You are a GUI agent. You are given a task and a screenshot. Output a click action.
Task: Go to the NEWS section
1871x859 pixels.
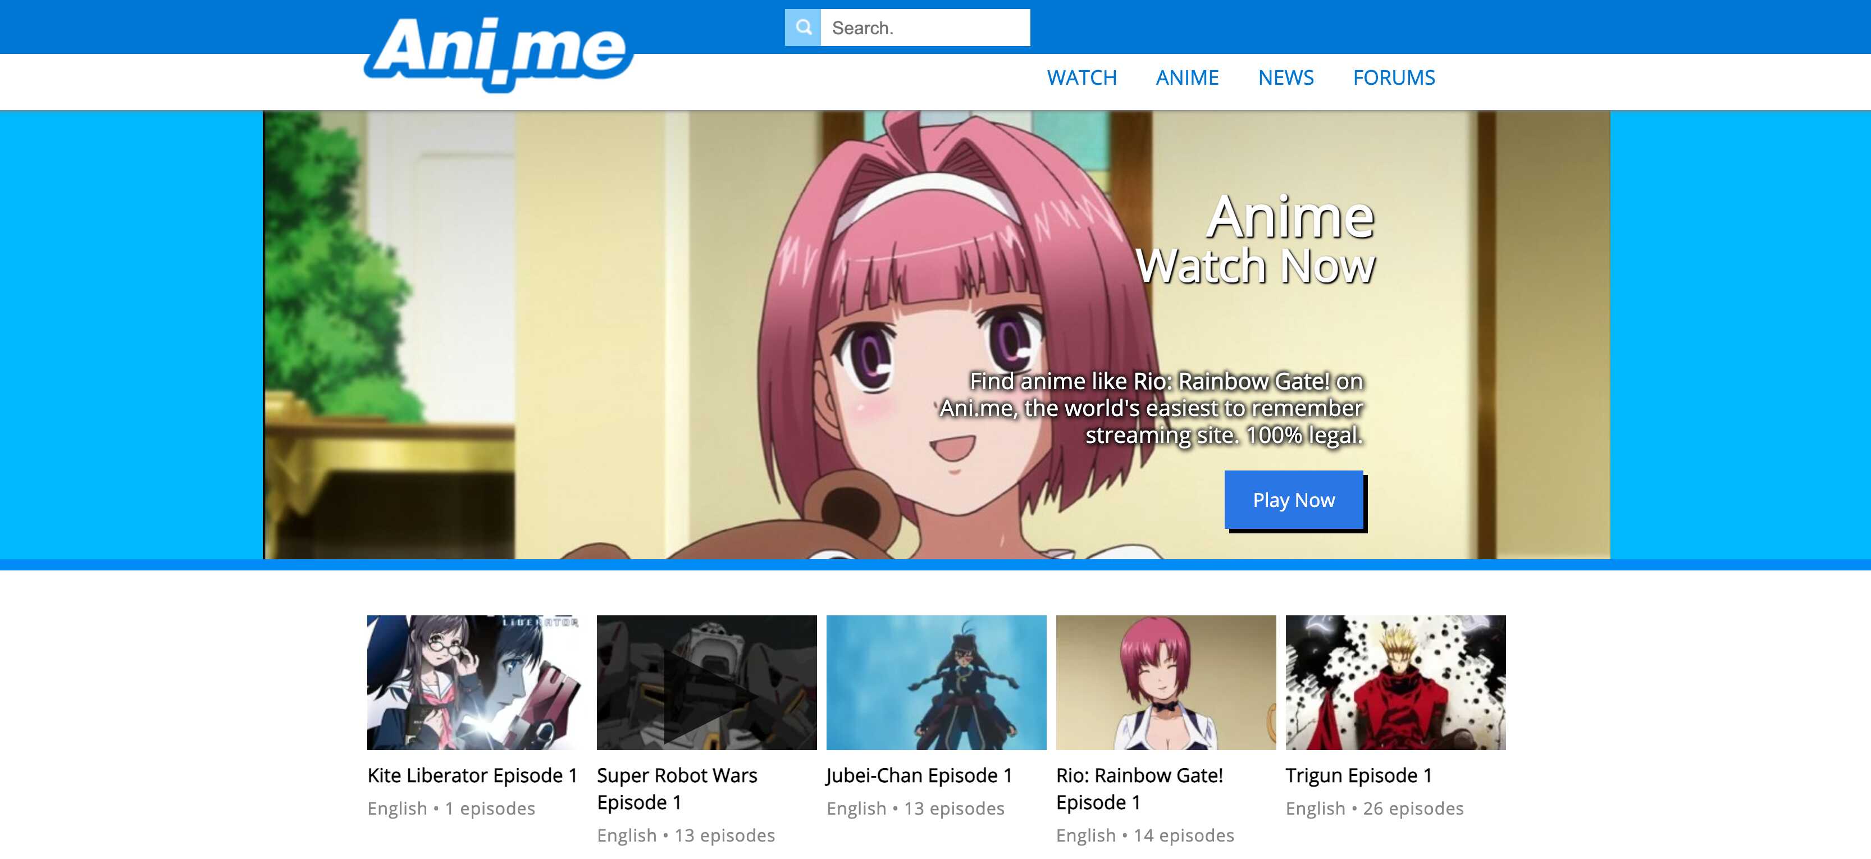tap(1285, 77)
